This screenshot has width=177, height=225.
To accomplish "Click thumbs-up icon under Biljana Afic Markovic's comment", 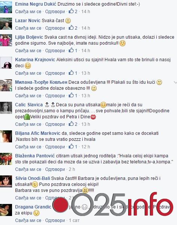I will (x=71, y=146).
